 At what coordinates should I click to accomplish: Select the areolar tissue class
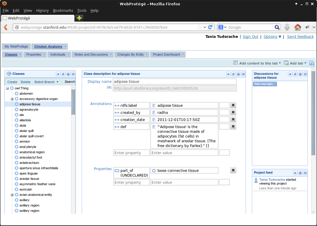coord(29,179)
